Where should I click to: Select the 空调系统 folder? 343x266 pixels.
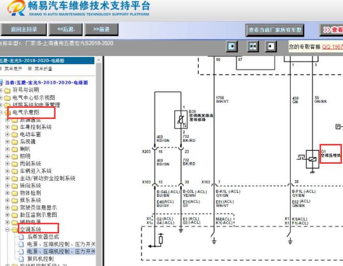(31, 229)
